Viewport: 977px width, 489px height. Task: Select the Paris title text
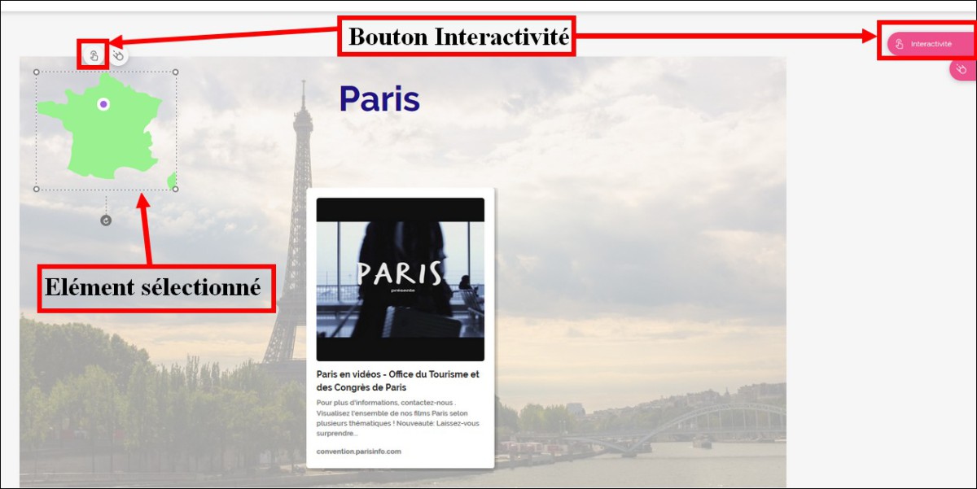tap(379, 99)
